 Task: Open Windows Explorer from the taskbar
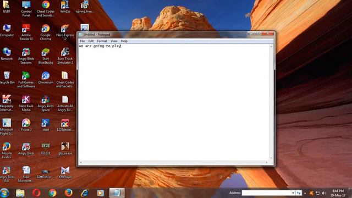click(x=20, y=193)
